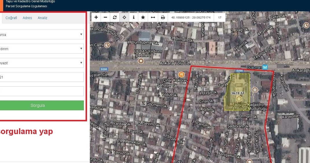Click the empty parcel number field

[x=42, y=91]
